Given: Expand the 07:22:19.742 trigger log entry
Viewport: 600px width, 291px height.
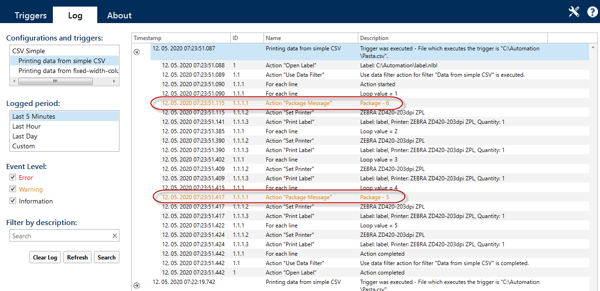Looking at the screenshot, I should pos(137,285).
